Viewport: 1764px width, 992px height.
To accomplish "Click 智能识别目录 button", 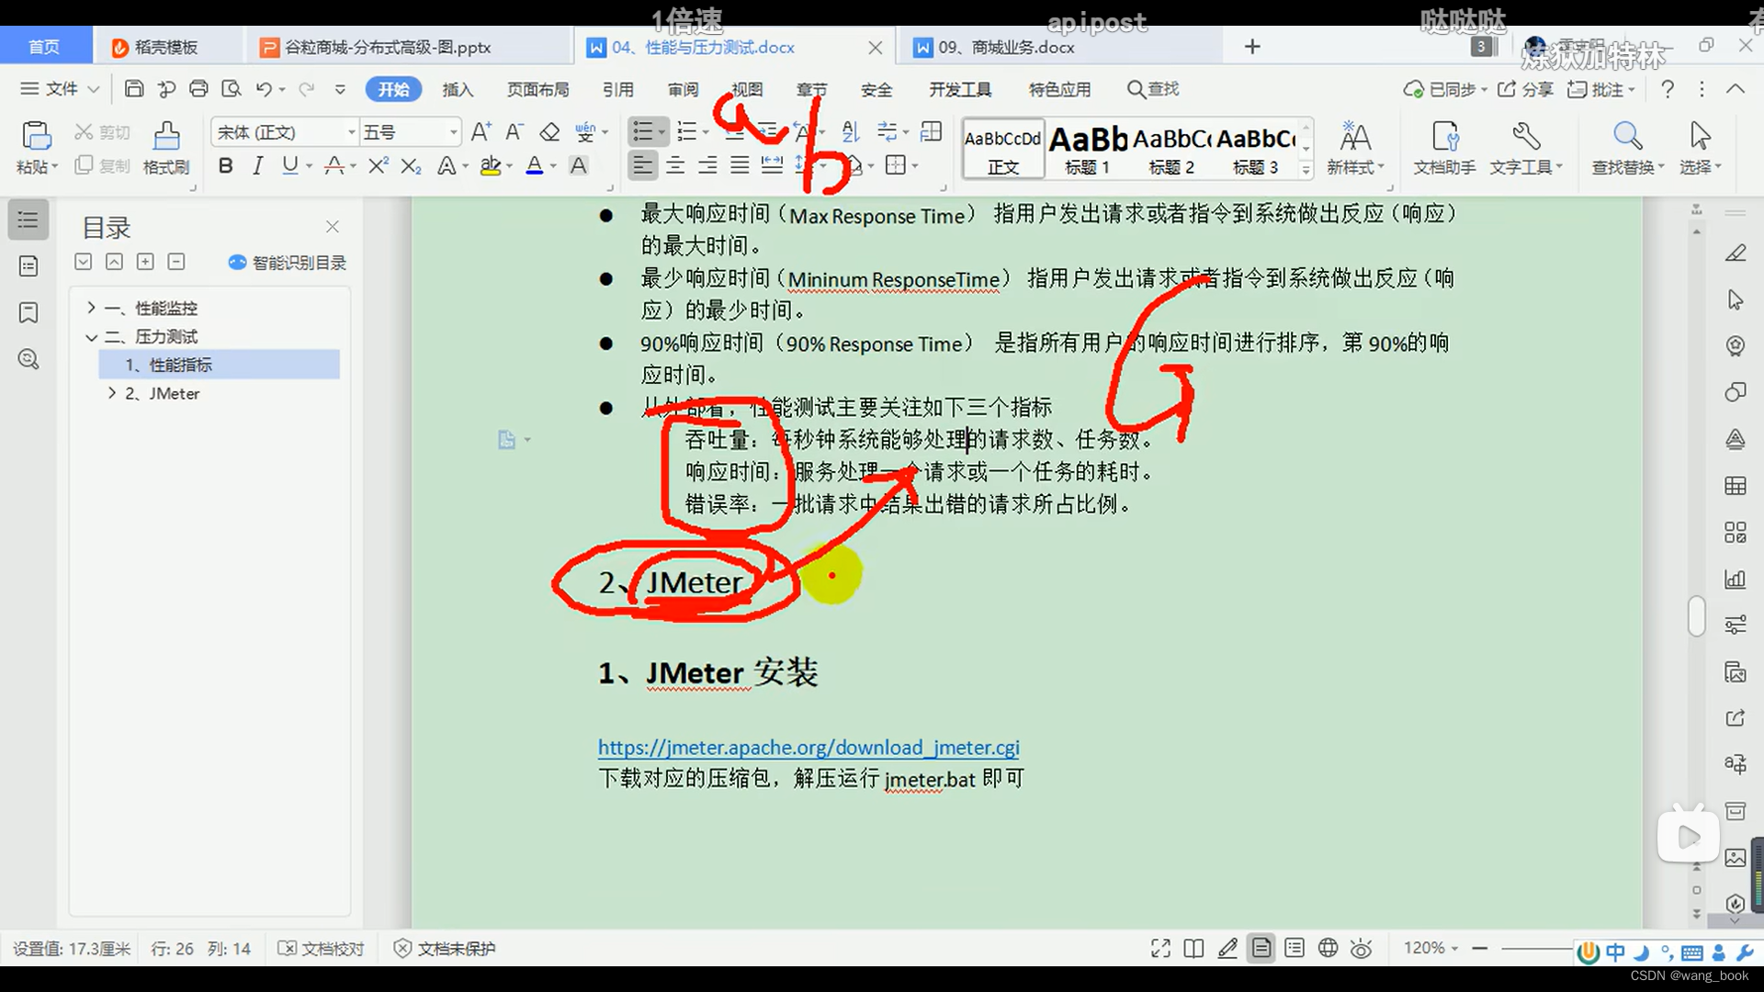I will tap(287, 263).
